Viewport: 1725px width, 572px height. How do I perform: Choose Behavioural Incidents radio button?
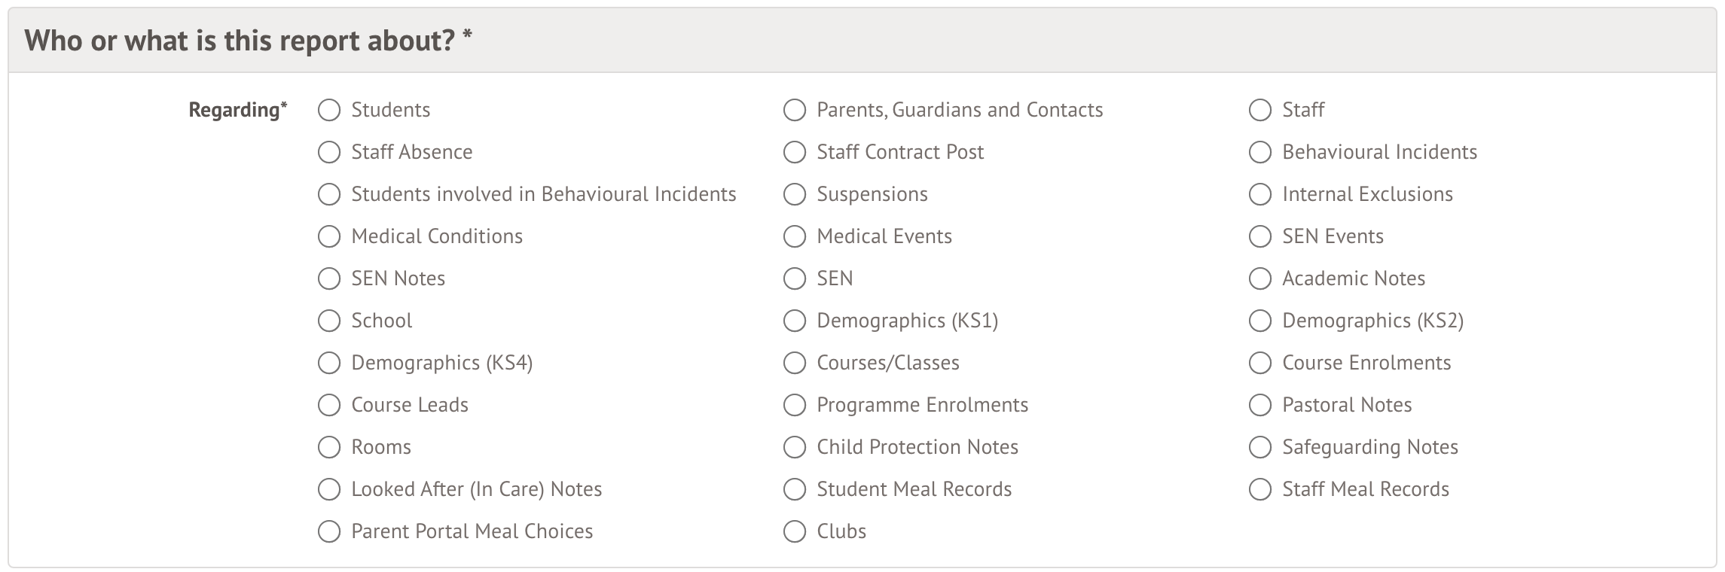[x=1260, y=153]
